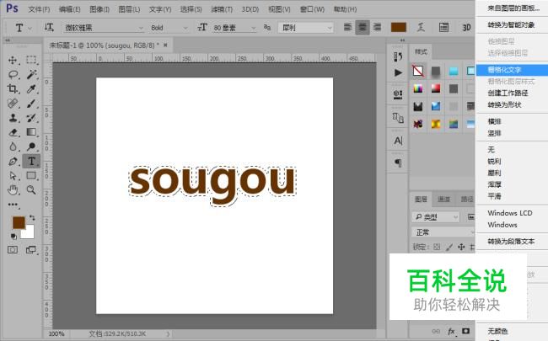Apply the default no-style swatch
Viewport: 548px width, 341px height.
(x=417, y=71)
